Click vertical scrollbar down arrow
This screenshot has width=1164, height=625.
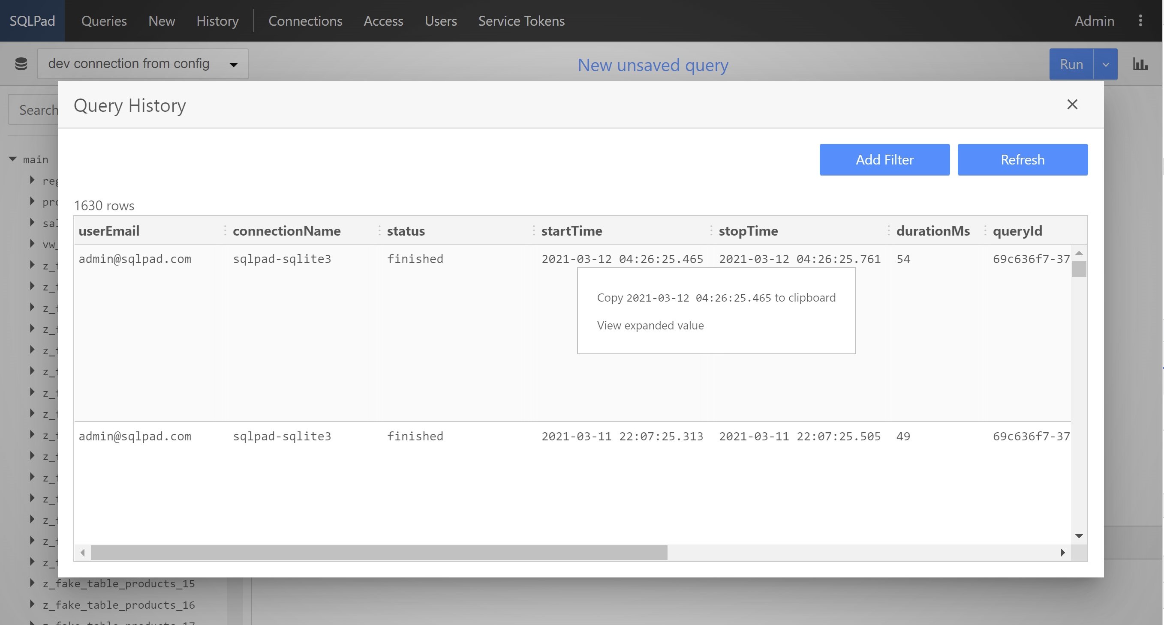pos(1079,536)
